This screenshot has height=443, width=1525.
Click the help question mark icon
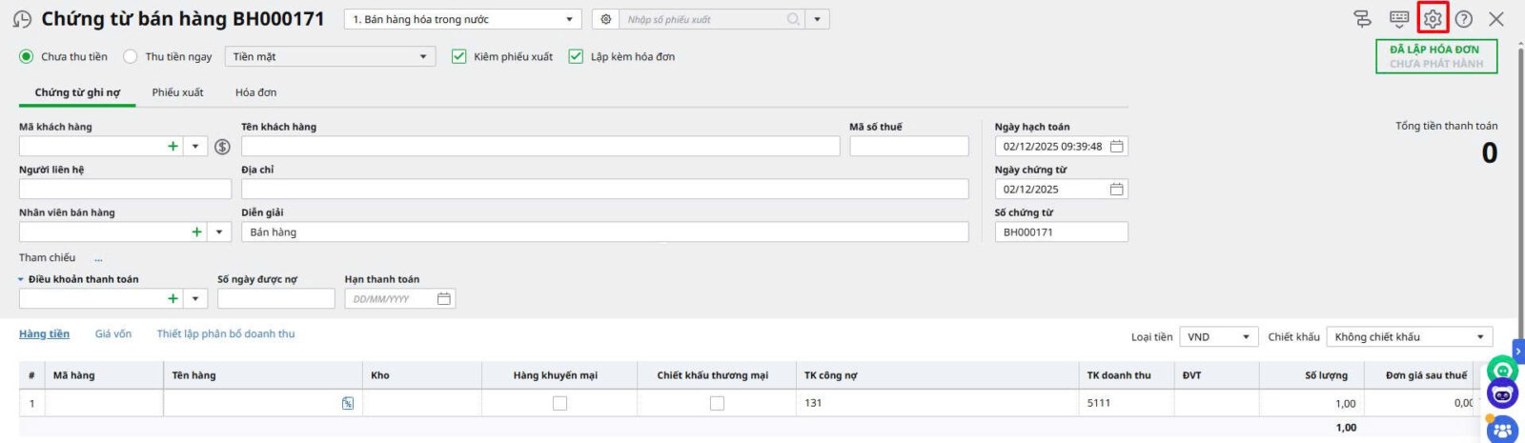pos(1464,19)
